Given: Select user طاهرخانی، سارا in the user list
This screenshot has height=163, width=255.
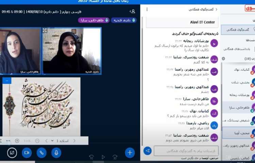Looking at the screenshot, I should pos(238,108).
